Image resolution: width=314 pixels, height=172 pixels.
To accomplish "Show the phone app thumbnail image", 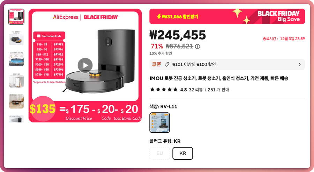I will pyautogui.click(x=16, y=80).
